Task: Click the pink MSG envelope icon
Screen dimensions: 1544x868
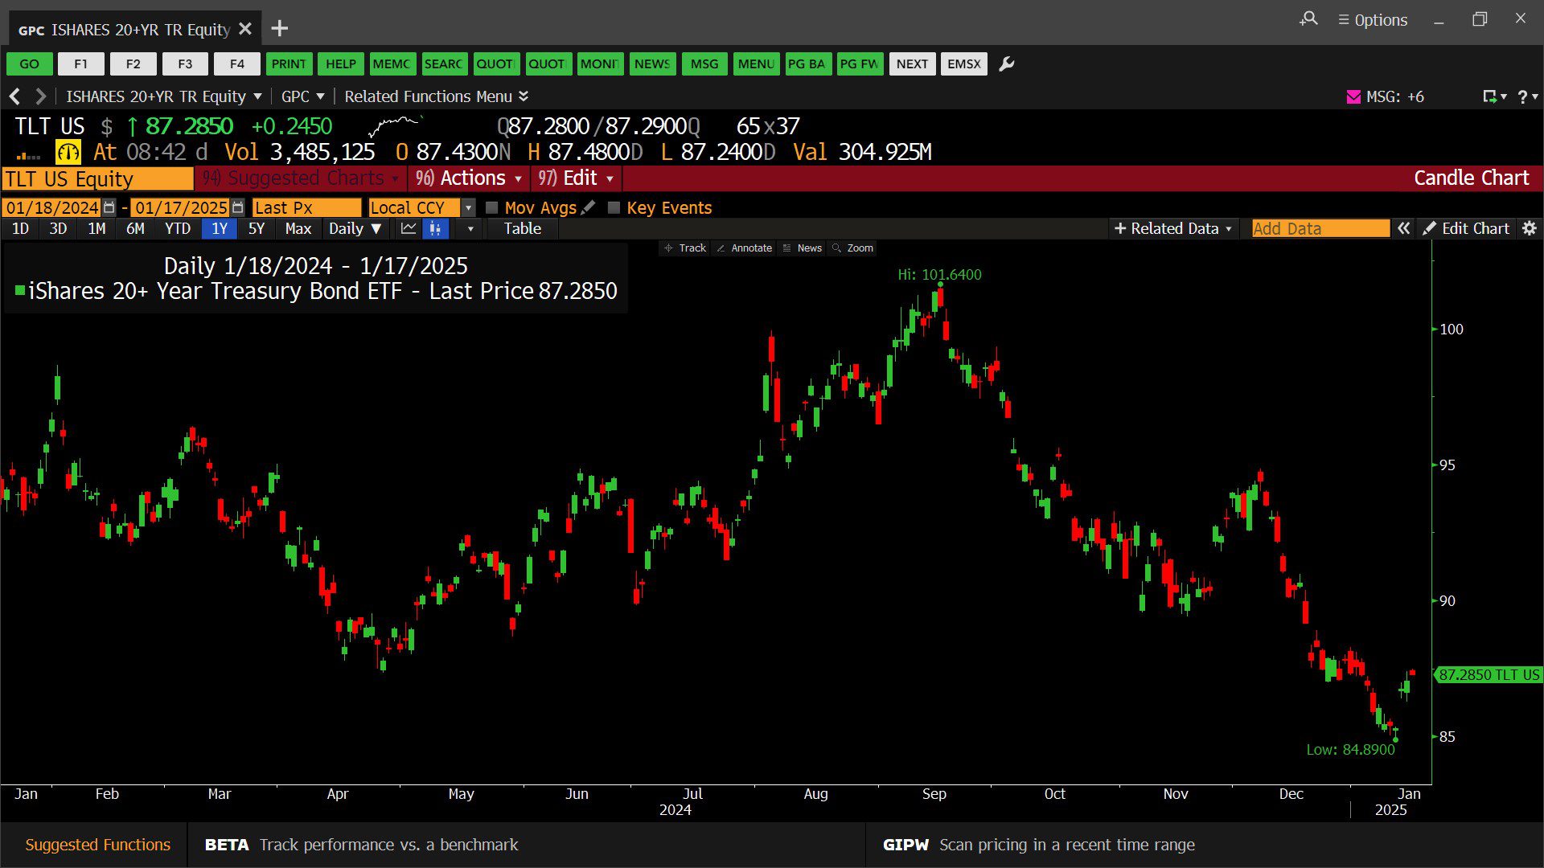Action: (x=1353, y=97)
